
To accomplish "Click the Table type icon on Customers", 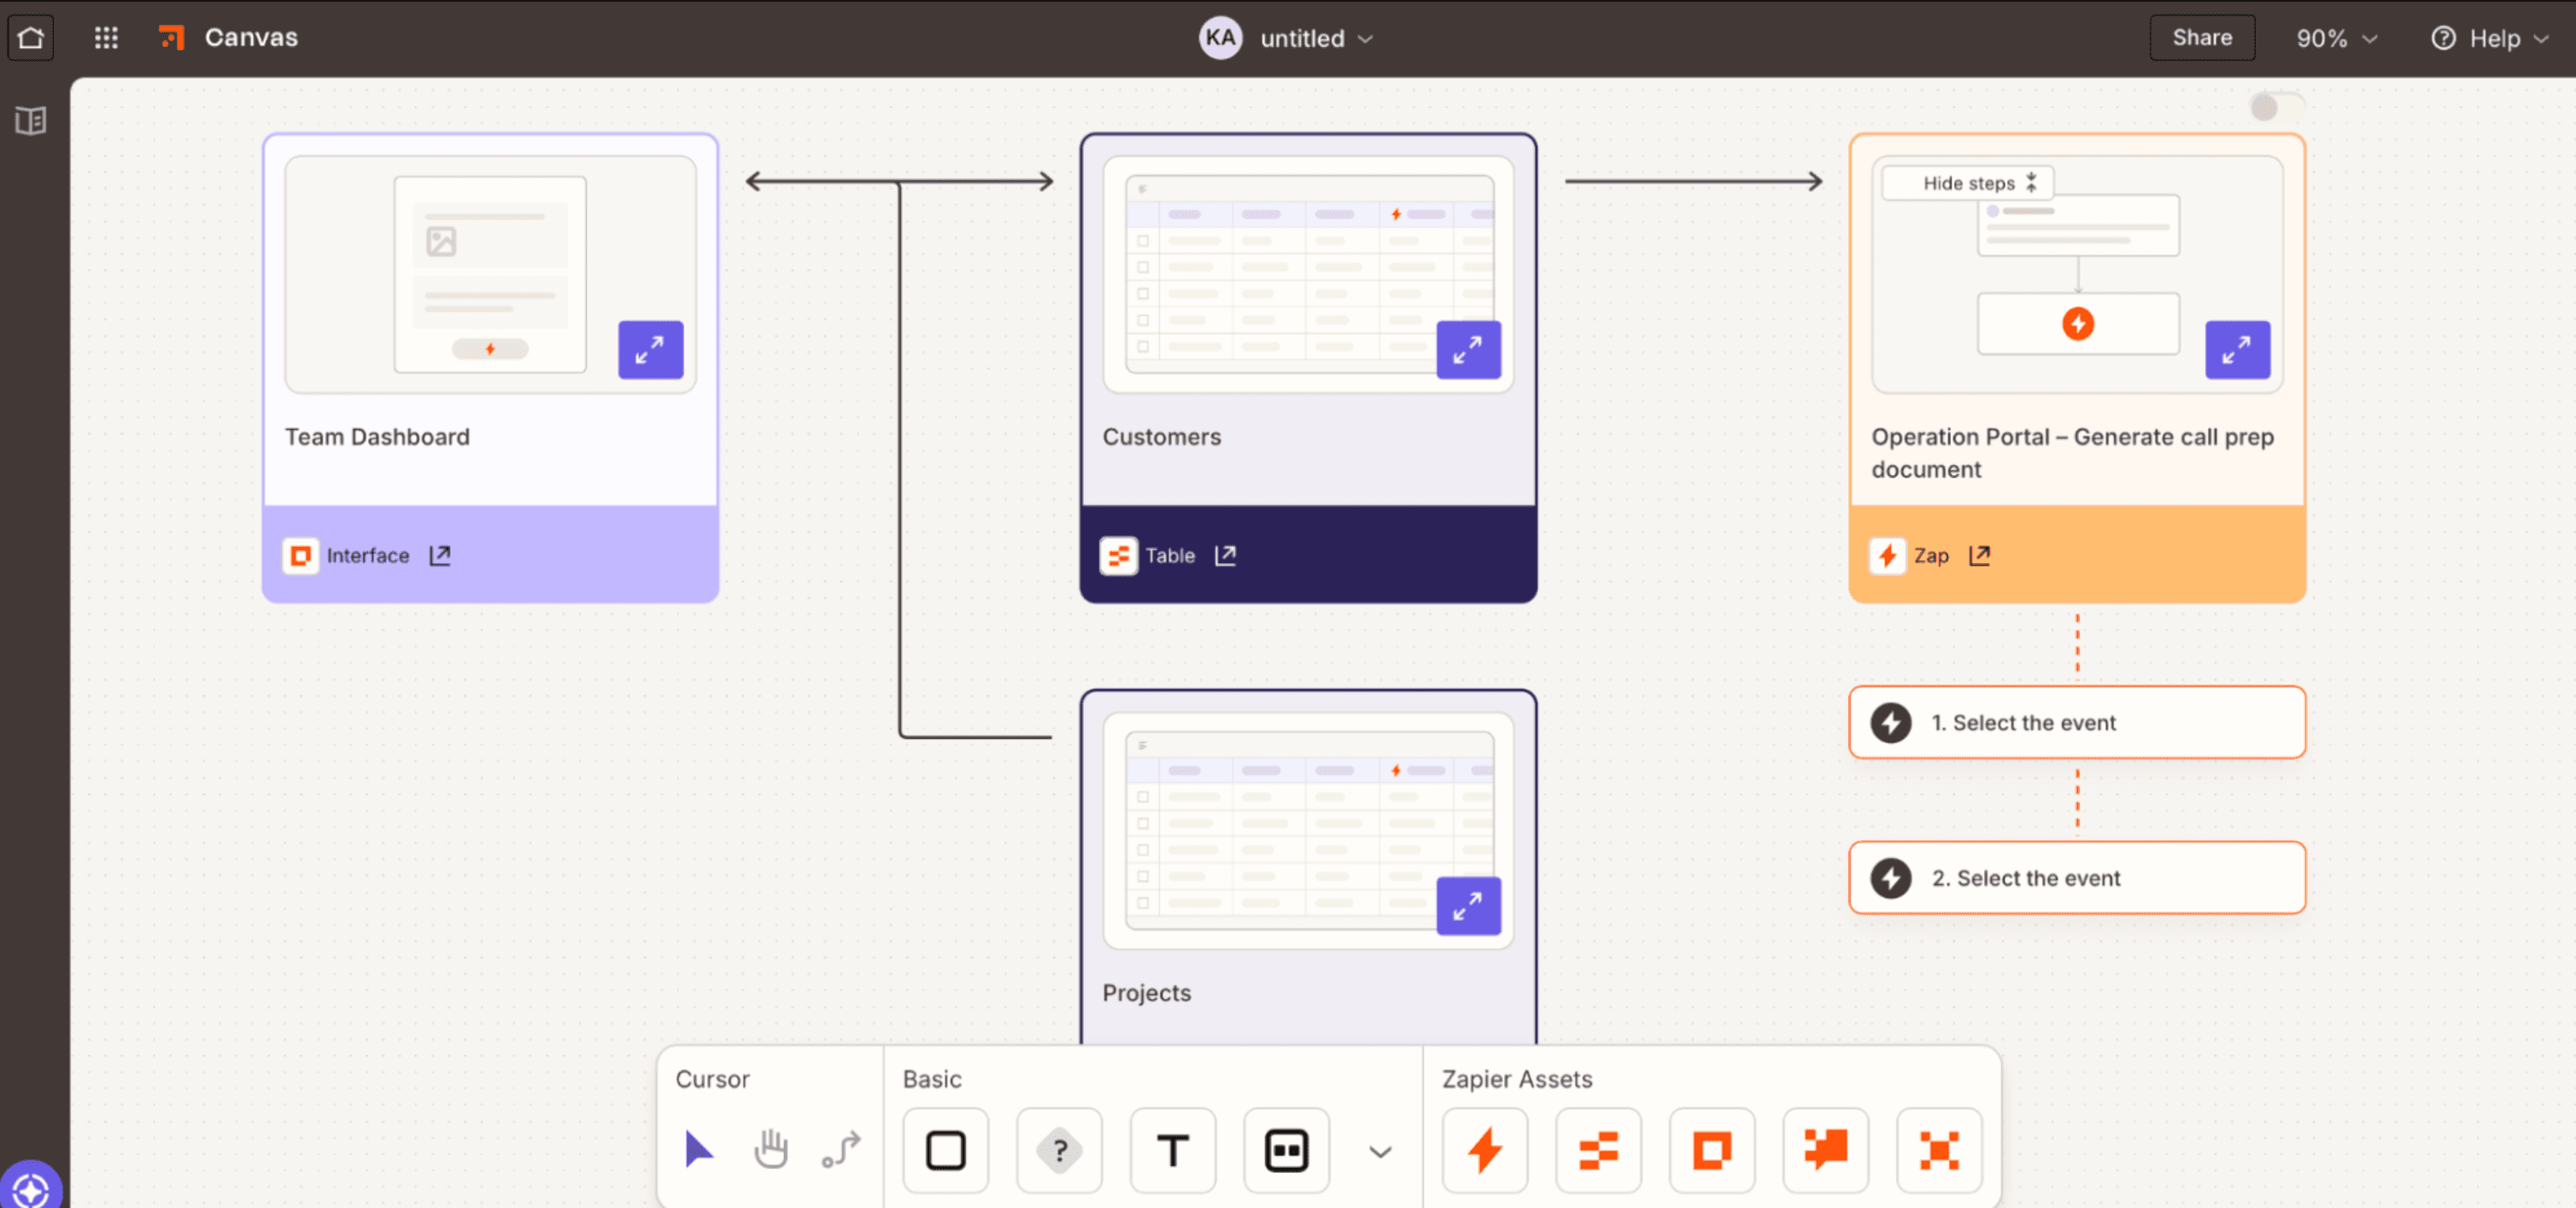I will point(1118,556).
